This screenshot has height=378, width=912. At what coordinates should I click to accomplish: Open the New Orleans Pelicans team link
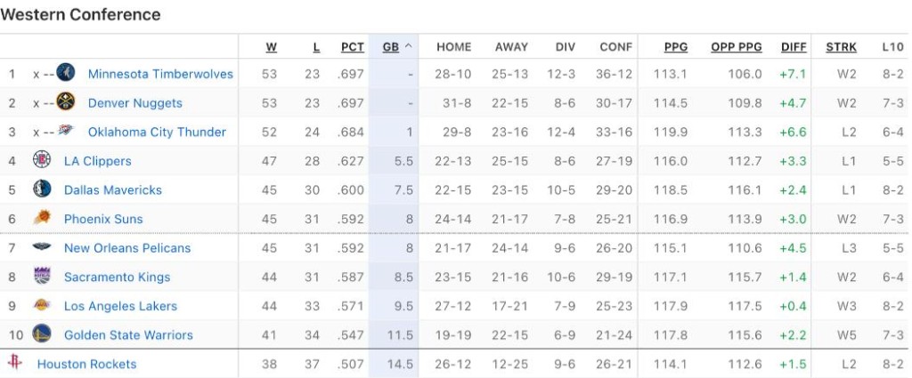[127, 248]
